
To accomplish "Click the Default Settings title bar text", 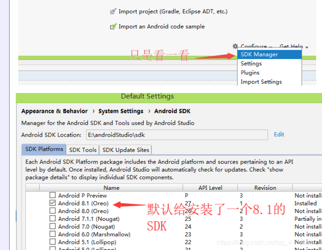I will point(147,96).
